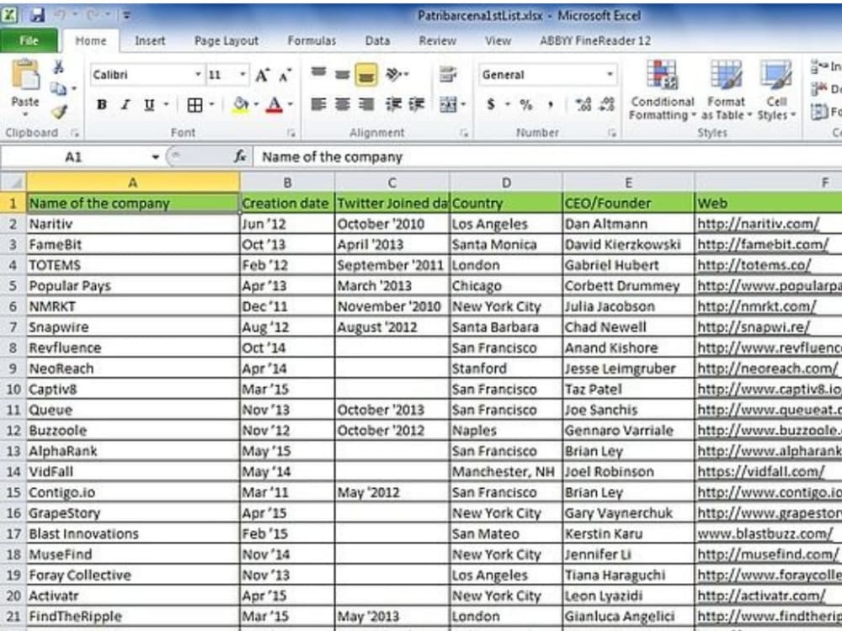The height and width of the screenshot is (631, 842).
Task: Open the Name Box dropdown arrow
Action: point(155,156)
